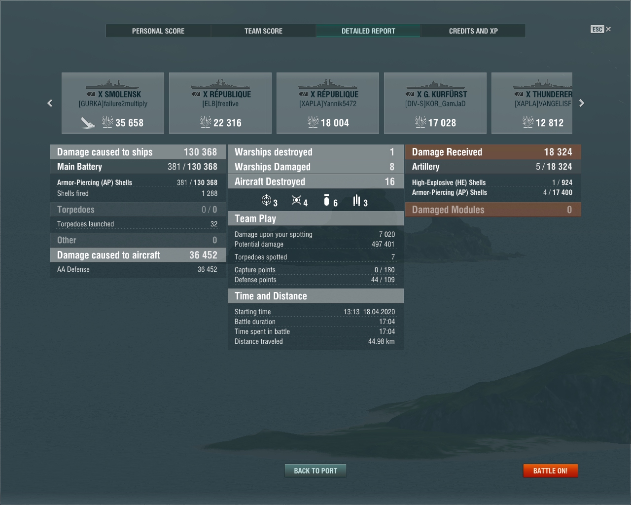Click the fighter crosshair aircraft icon
This screenshot has width=631, height=505.
266,200
